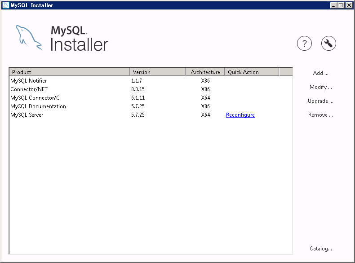Click the Quick Action column header

click(x=251, y=72)
